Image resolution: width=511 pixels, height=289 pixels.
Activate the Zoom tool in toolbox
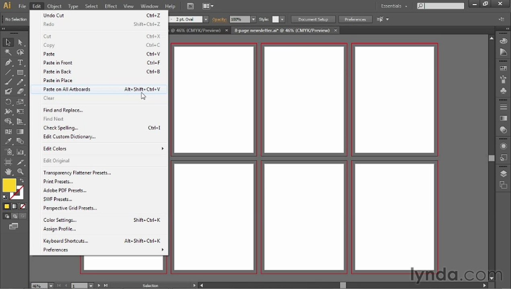20,171
